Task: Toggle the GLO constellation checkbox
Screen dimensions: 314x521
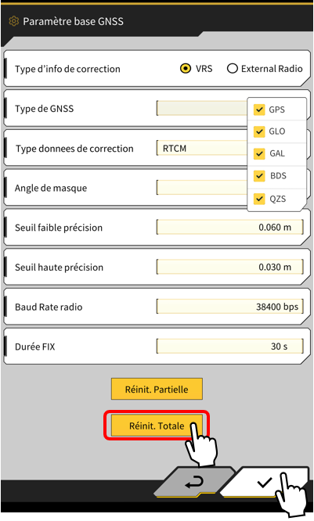Action: coord(259,131)
